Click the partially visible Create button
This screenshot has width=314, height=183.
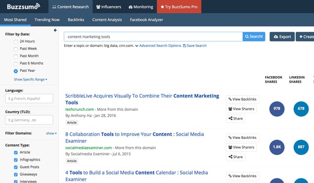click(x=305, y=37)
